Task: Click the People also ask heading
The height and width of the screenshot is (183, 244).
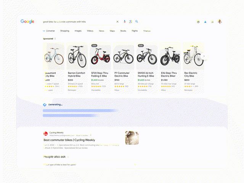Action: 55,157
